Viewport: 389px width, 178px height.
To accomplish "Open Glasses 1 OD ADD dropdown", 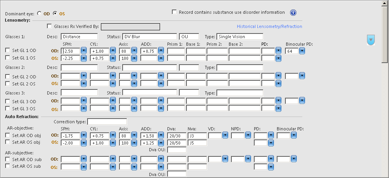I will click(161, 51).
